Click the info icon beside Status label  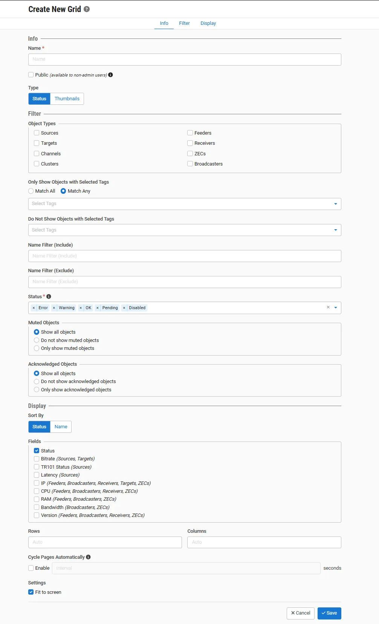click(x=49, y=296)
